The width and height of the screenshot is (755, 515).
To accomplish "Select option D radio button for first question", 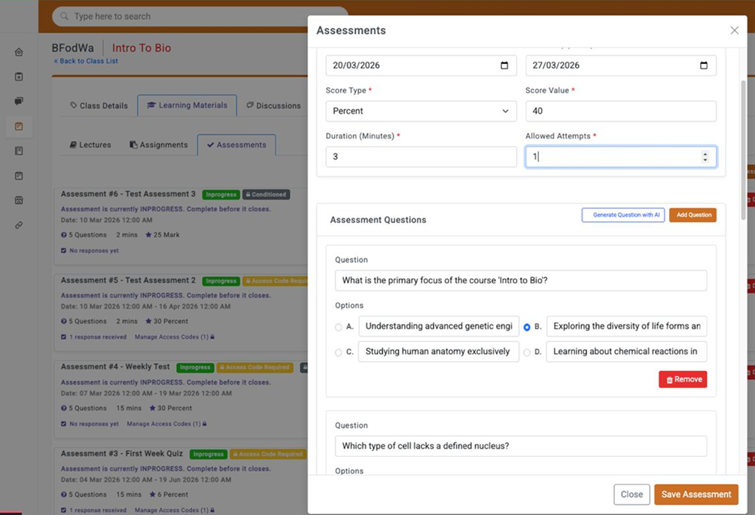I will coord(526,352).
